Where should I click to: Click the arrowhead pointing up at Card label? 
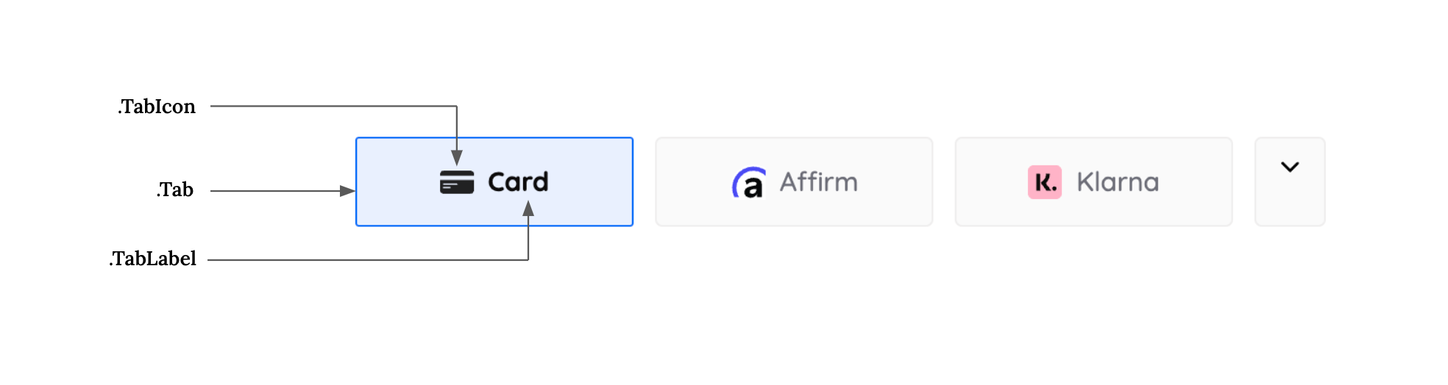tap(528, 209)
